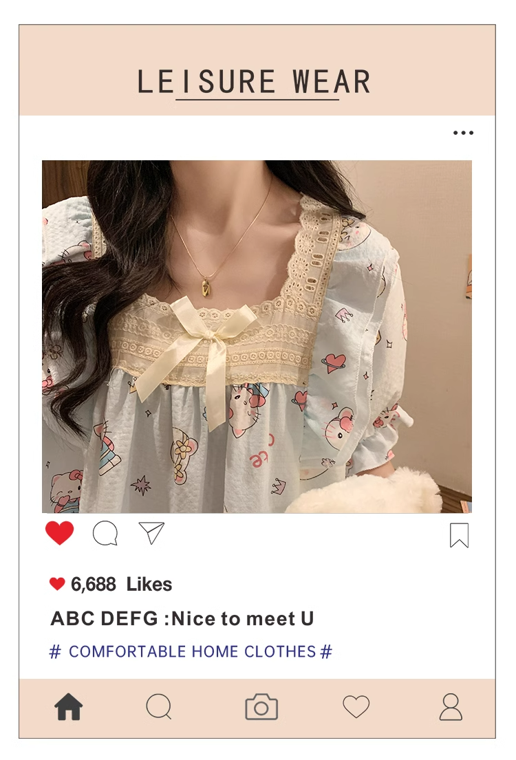The height and width of the screenshot is (760, 516).
Task: Click the 6,688 Likes count
Action: [x=121, y=585]
